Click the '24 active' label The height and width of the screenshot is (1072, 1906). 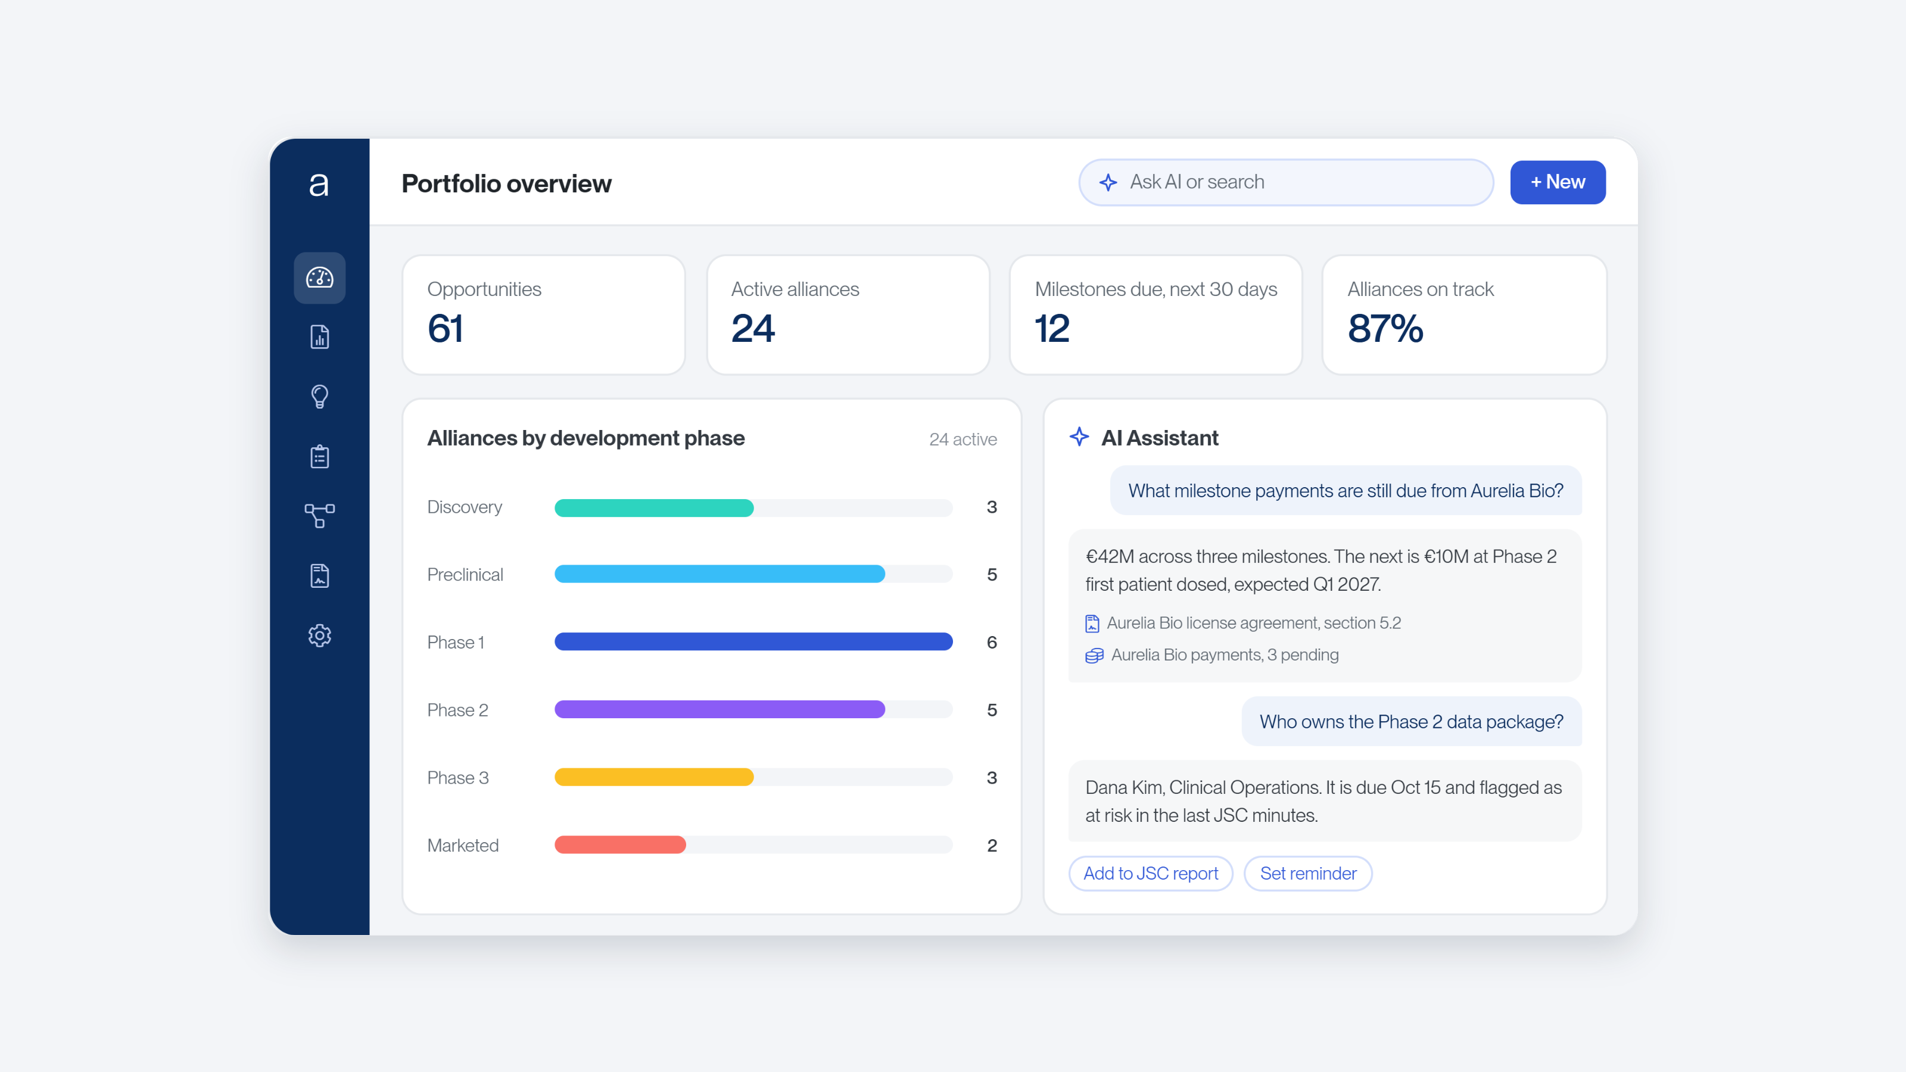click(x=963, y=440)
